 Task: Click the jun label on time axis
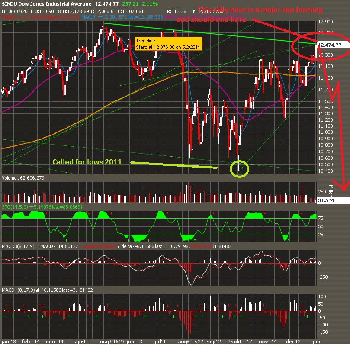[131, 342]
